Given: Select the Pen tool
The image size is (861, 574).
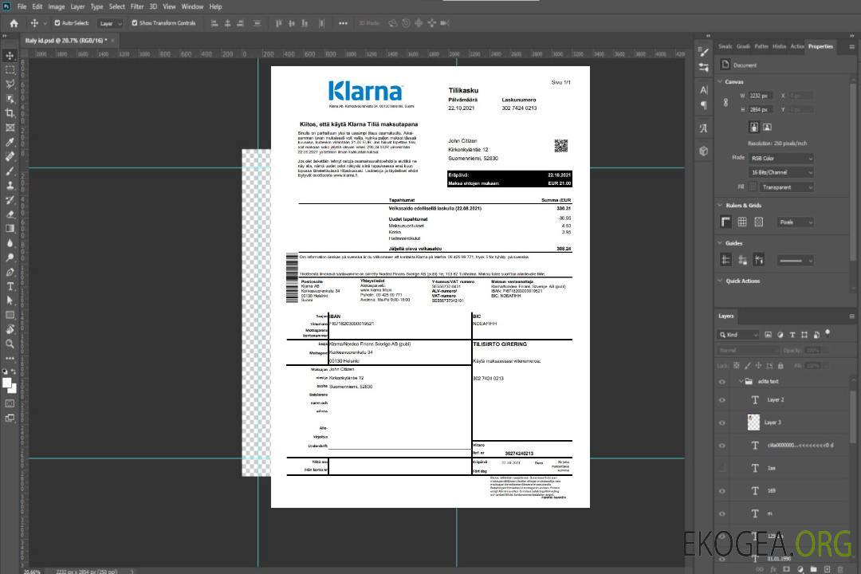Looking at the screenshot, I should (10, 272).
